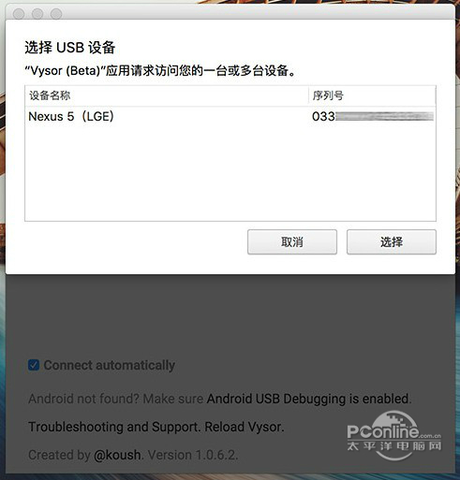This screenshot has height=480, width=460.
Task: Click the blurred 033 serial number cell
Action: tap(373, 117)
